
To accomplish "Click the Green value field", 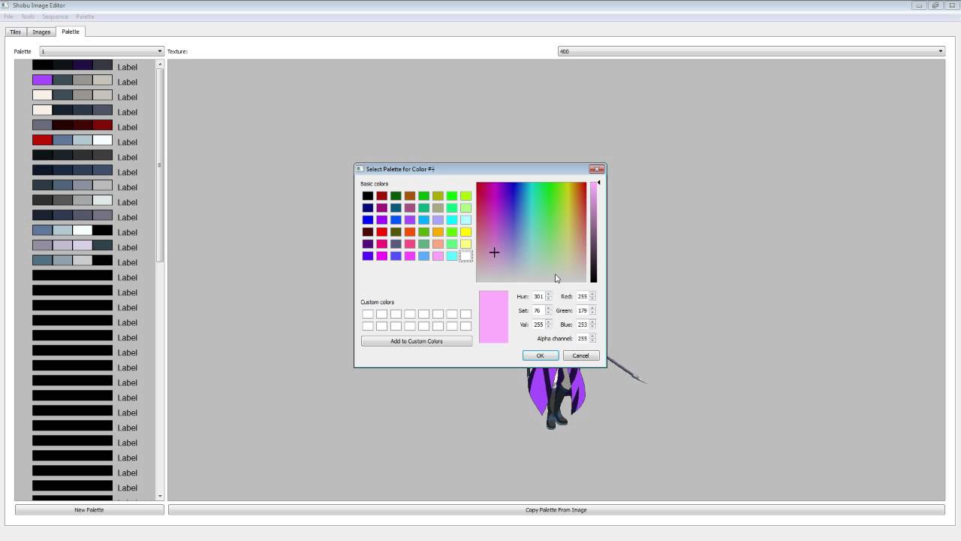I will (582, 310).
